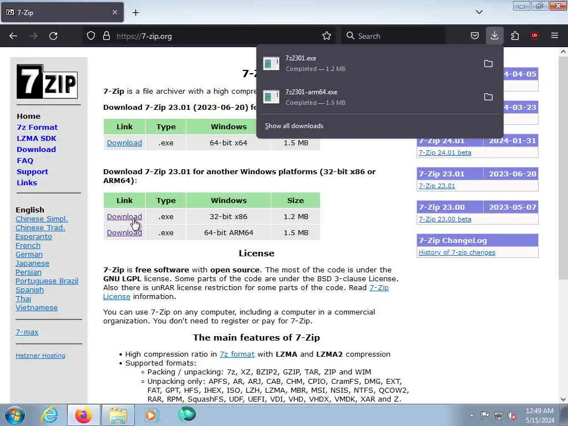
Task: Open a new tab with the plus button
Action: tap(135, 13)
